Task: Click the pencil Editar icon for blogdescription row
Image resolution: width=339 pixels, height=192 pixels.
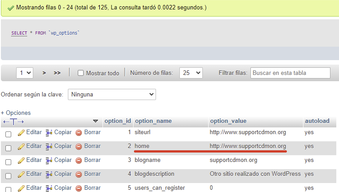Action: (x=21, y=175)
